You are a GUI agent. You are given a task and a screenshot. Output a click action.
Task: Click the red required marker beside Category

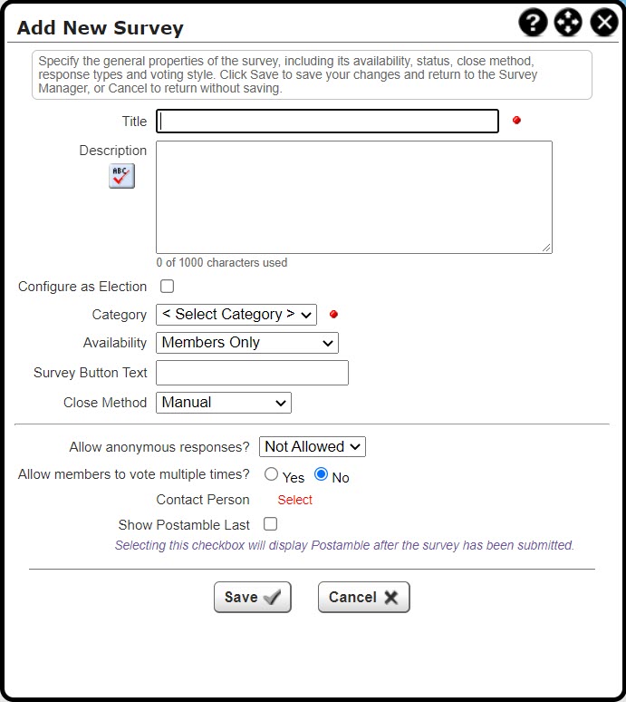pos(333,315)
